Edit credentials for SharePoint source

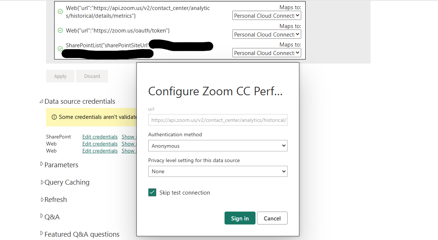pos(100,137)
